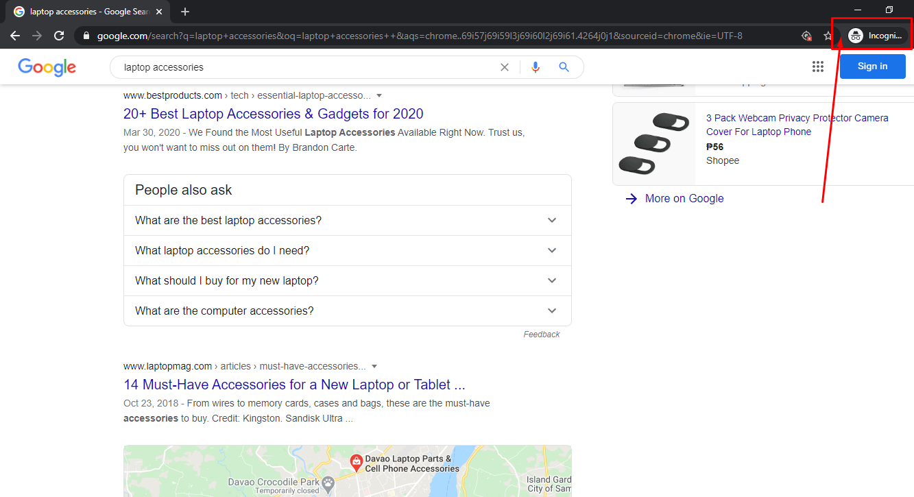Screen dimensions: 914x497
Task: Click the Sign in button
Action: (872, 66)
